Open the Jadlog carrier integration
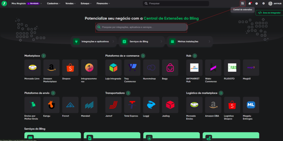Viewport: 283px width, 141px height. pyautogui.click(x=170, y=105)
